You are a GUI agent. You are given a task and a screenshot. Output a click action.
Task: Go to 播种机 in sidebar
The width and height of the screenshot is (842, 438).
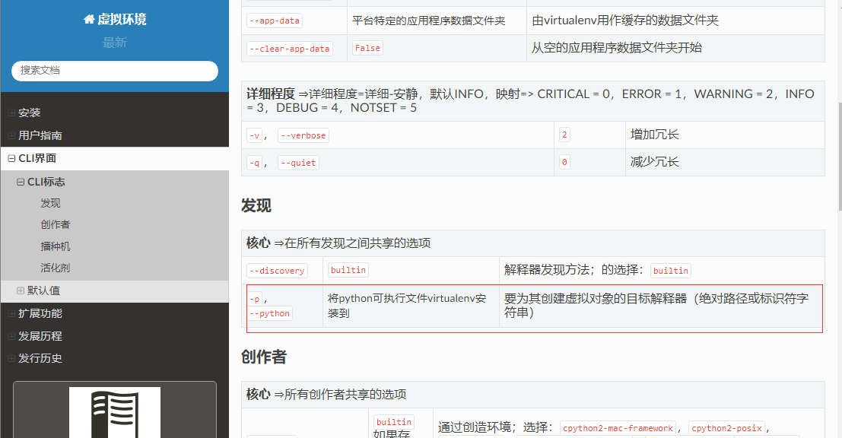[x=56, y=246]
